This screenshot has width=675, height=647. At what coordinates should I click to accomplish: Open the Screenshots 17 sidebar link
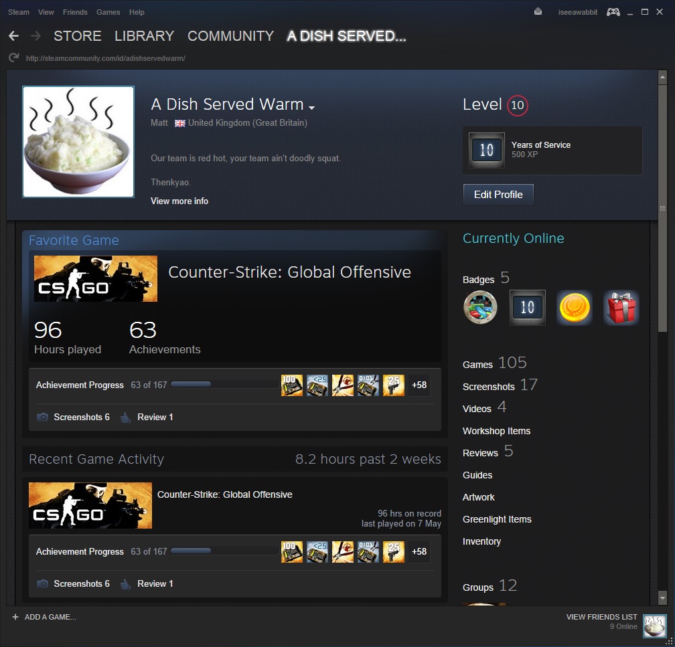pyautogui.click(x=500, y=385)
